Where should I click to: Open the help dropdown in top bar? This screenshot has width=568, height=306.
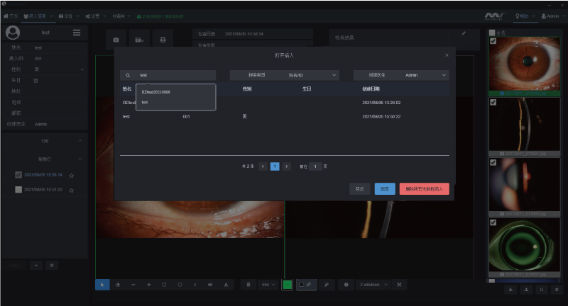click(525, 16)
